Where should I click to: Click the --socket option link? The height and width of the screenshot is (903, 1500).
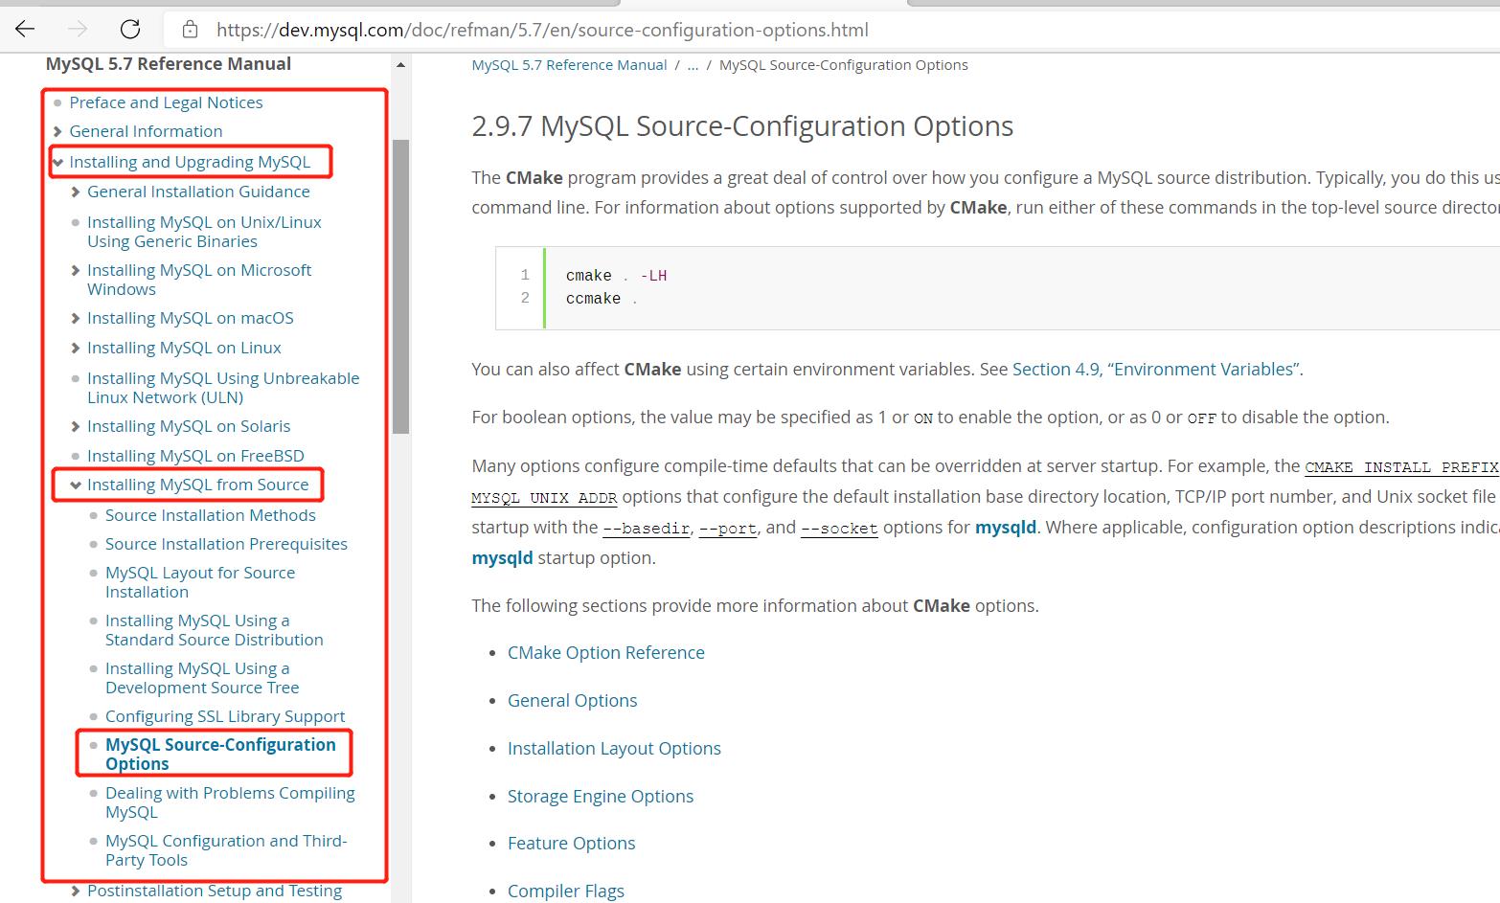pyautogui.click(x=839, y=529)
